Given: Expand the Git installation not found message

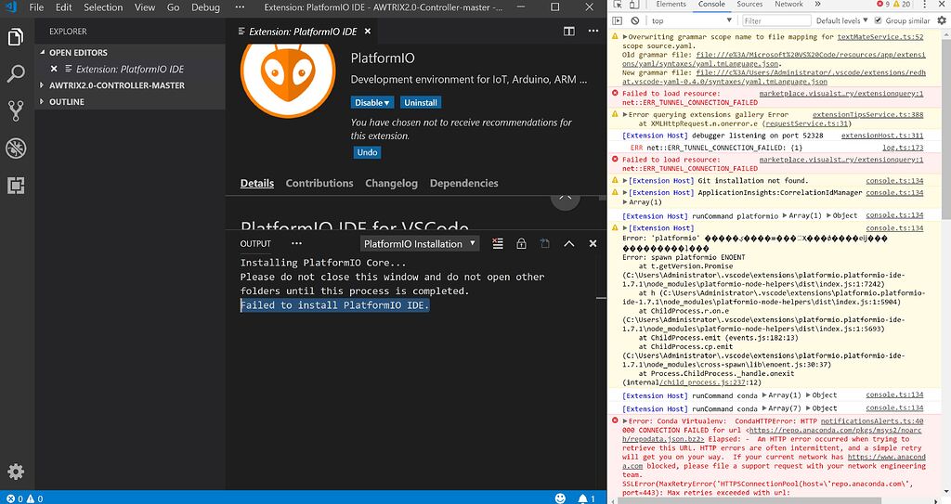Looking at the screenshot, I should pos(625,181).
